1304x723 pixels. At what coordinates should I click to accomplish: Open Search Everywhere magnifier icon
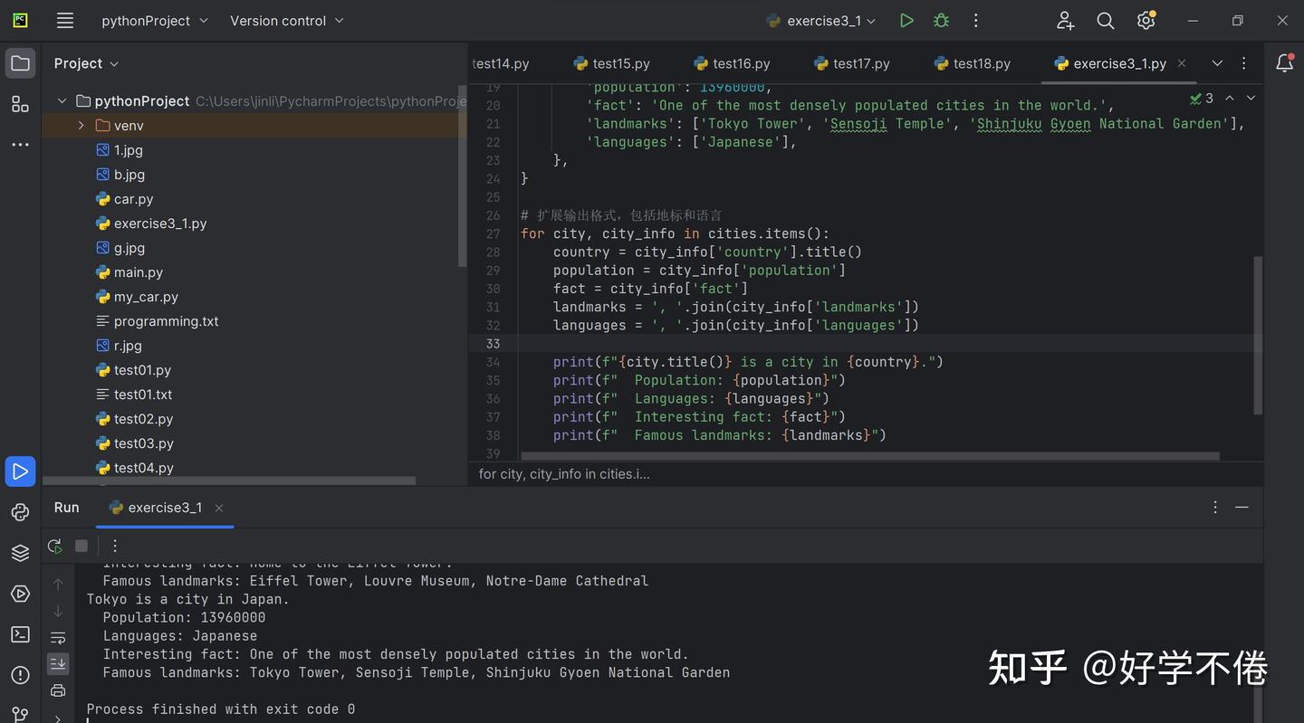tap(1105, 21)
